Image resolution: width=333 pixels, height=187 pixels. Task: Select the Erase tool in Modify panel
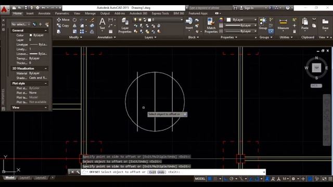click(92, 20)
